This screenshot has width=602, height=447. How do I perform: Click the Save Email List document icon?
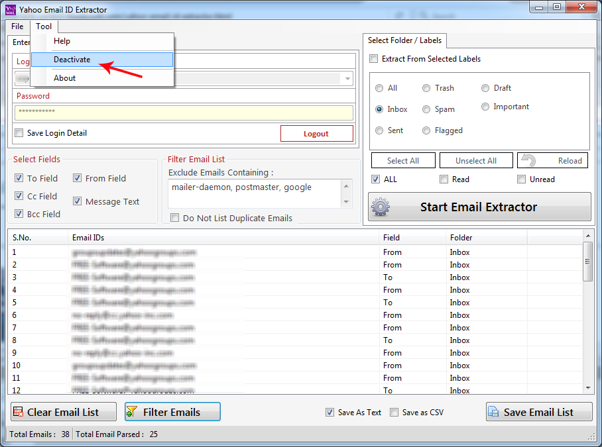(493, 412)
